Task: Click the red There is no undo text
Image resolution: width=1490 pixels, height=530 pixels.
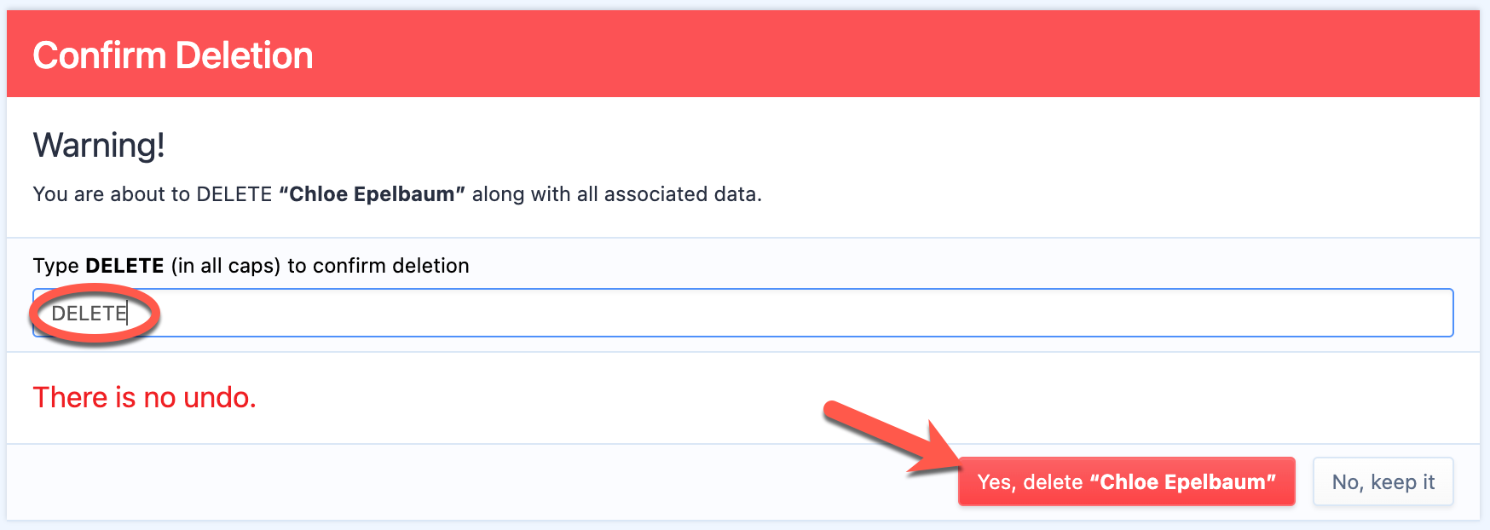Action: point(145,397)
